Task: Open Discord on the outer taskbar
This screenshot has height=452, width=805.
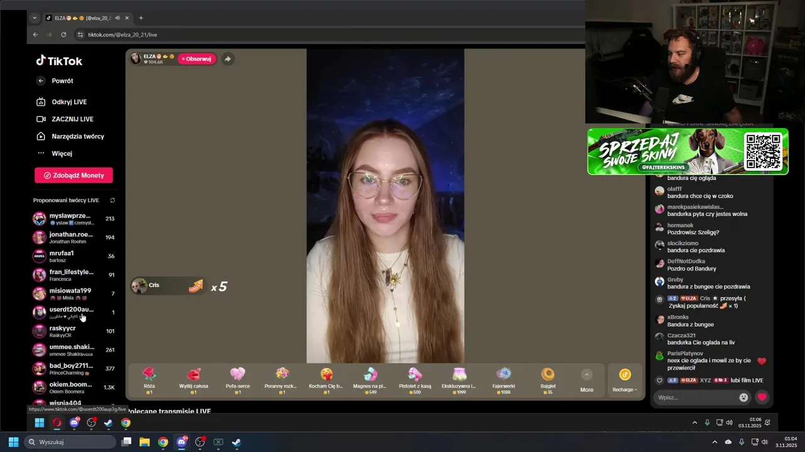Action: [182, 442]
